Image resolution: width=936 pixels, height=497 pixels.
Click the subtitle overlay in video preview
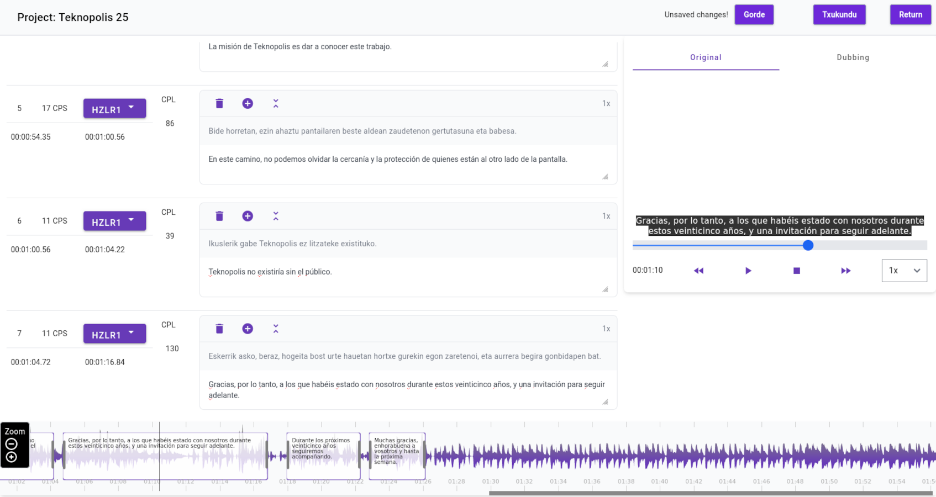pos(780,226)
